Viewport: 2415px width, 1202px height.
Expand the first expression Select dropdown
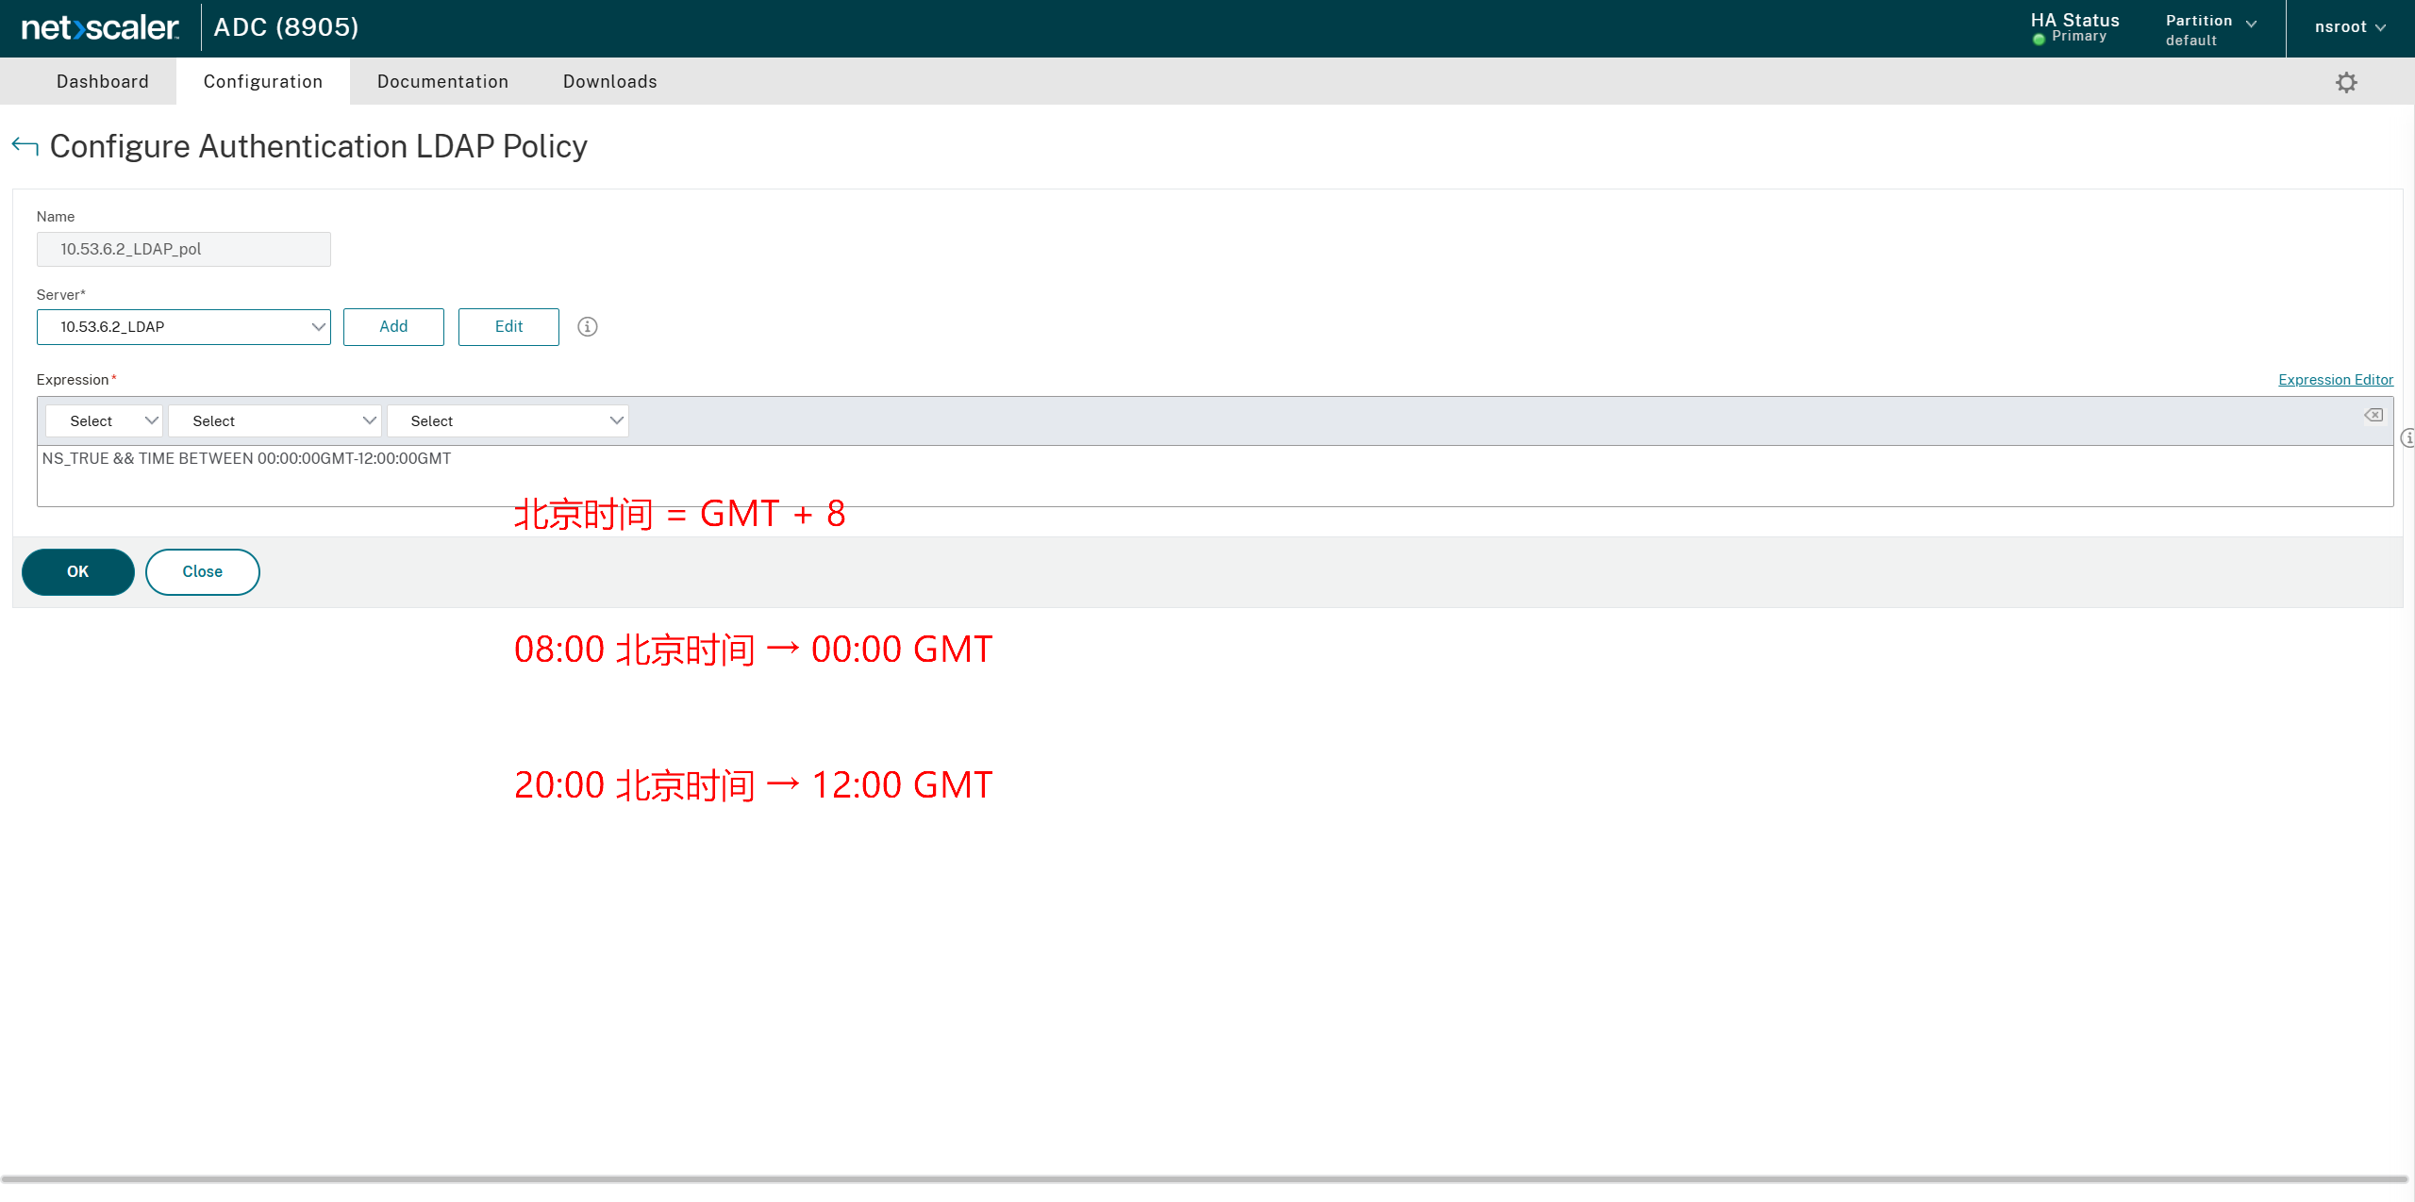(104, 421)
